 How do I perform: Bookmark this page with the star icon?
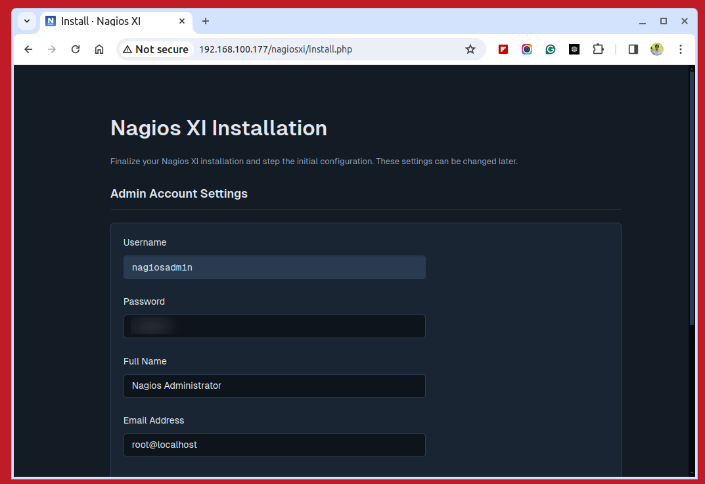click(x=470, y=49)
